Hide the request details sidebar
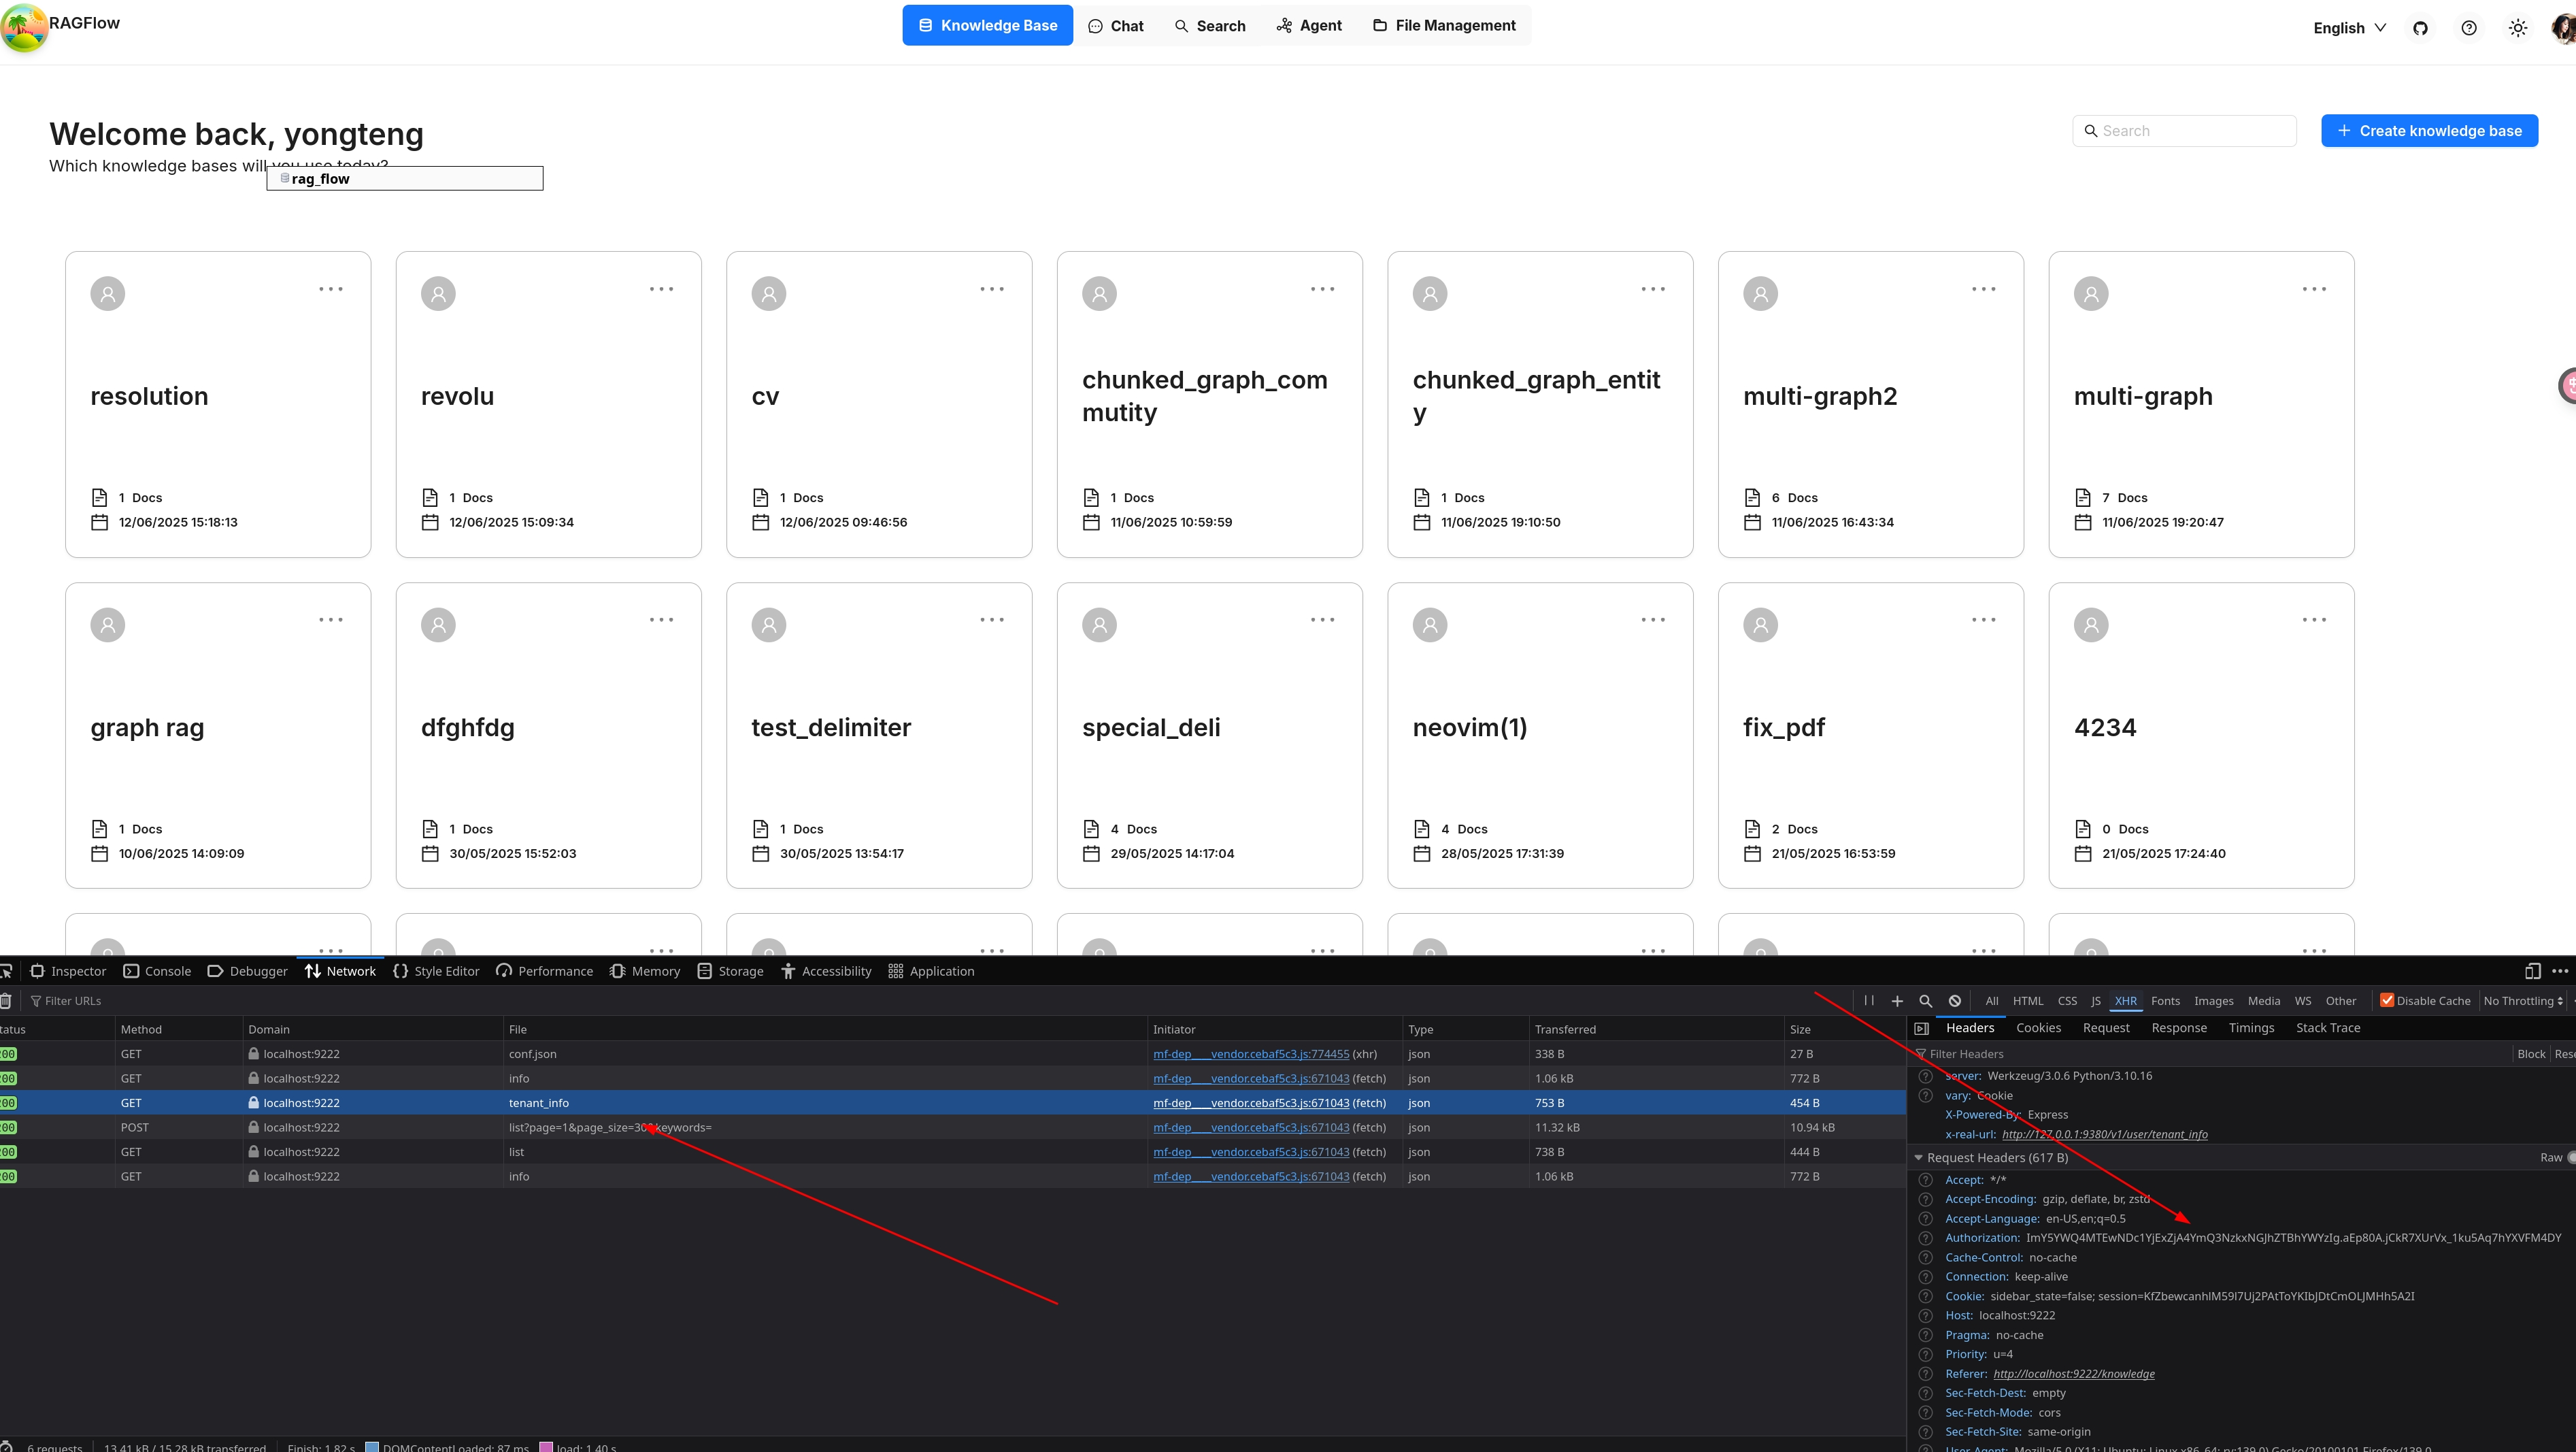The height and width of the screenshot is (1452, 2576). click(x=1921, y=1028)
